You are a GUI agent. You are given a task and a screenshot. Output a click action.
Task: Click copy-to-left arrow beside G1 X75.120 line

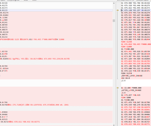[x=118, y=10]
